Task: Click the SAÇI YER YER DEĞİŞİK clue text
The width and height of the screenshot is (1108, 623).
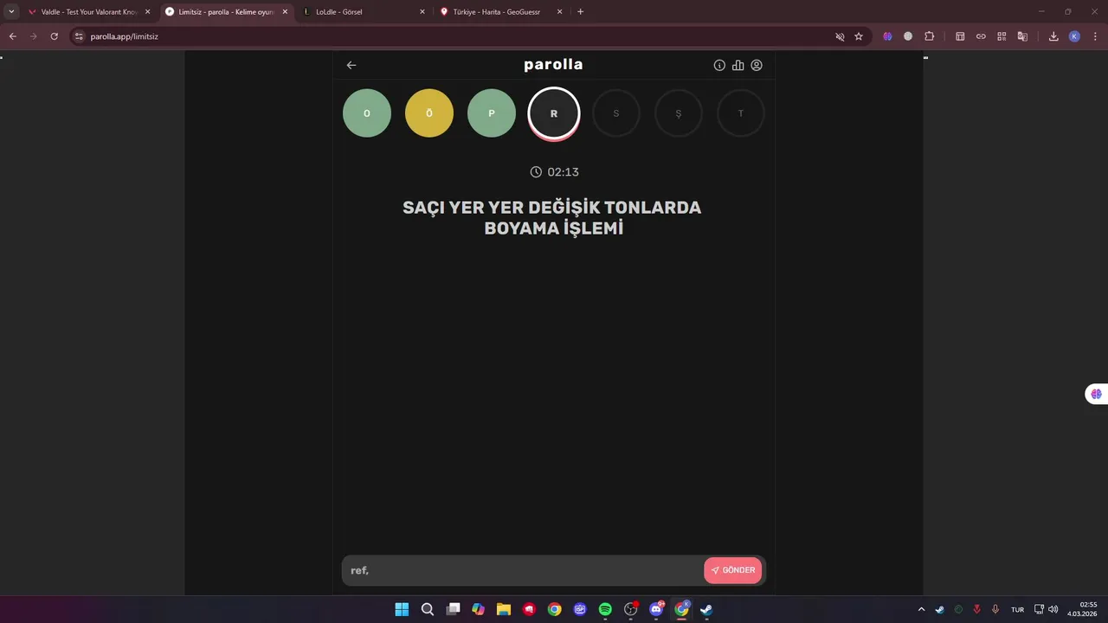Action: (554, 218)
